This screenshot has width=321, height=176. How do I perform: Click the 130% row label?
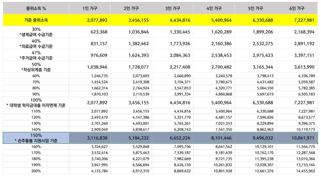point(36,124)
